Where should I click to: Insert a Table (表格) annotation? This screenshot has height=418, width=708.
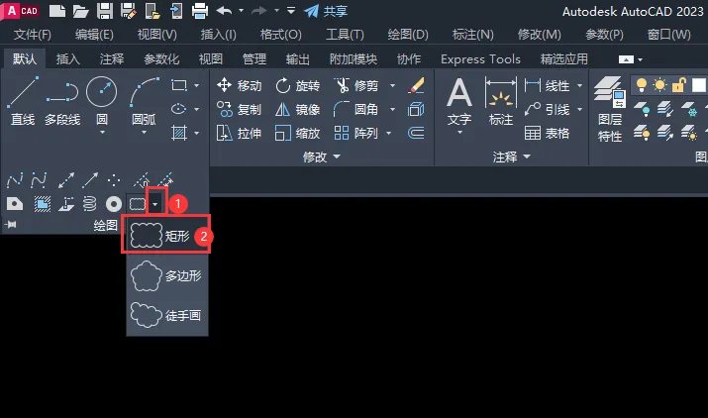pos(547,133)
